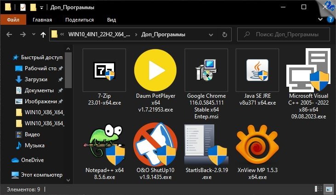Maximize the Доп_Программы window
Image resolution: width=336 pixels, height=195 pixels.
(304, 7)
